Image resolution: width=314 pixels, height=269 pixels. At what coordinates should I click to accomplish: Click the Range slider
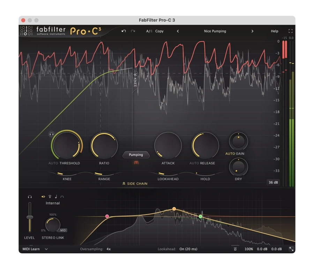[104, 174]
